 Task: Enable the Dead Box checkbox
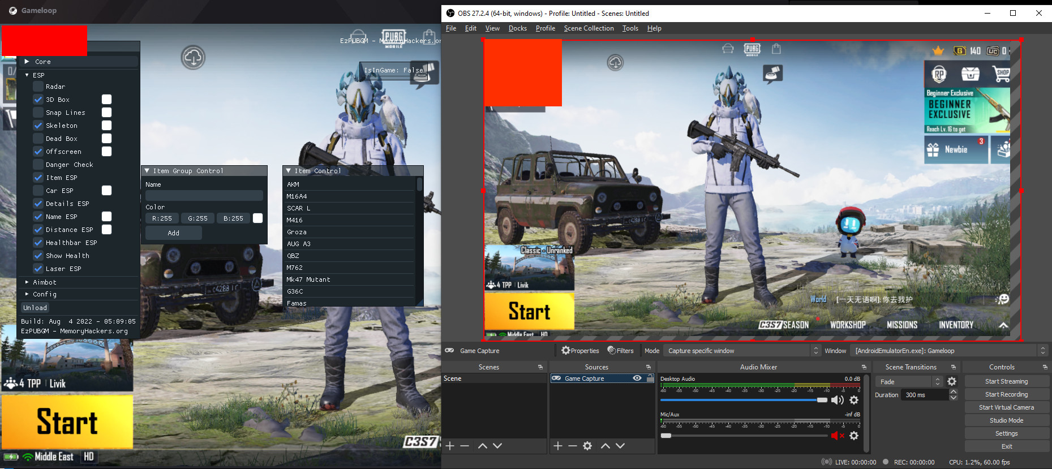38,139
